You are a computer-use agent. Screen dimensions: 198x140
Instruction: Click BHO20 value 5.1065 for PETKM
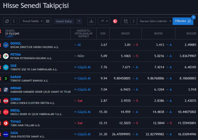(126, 56)
